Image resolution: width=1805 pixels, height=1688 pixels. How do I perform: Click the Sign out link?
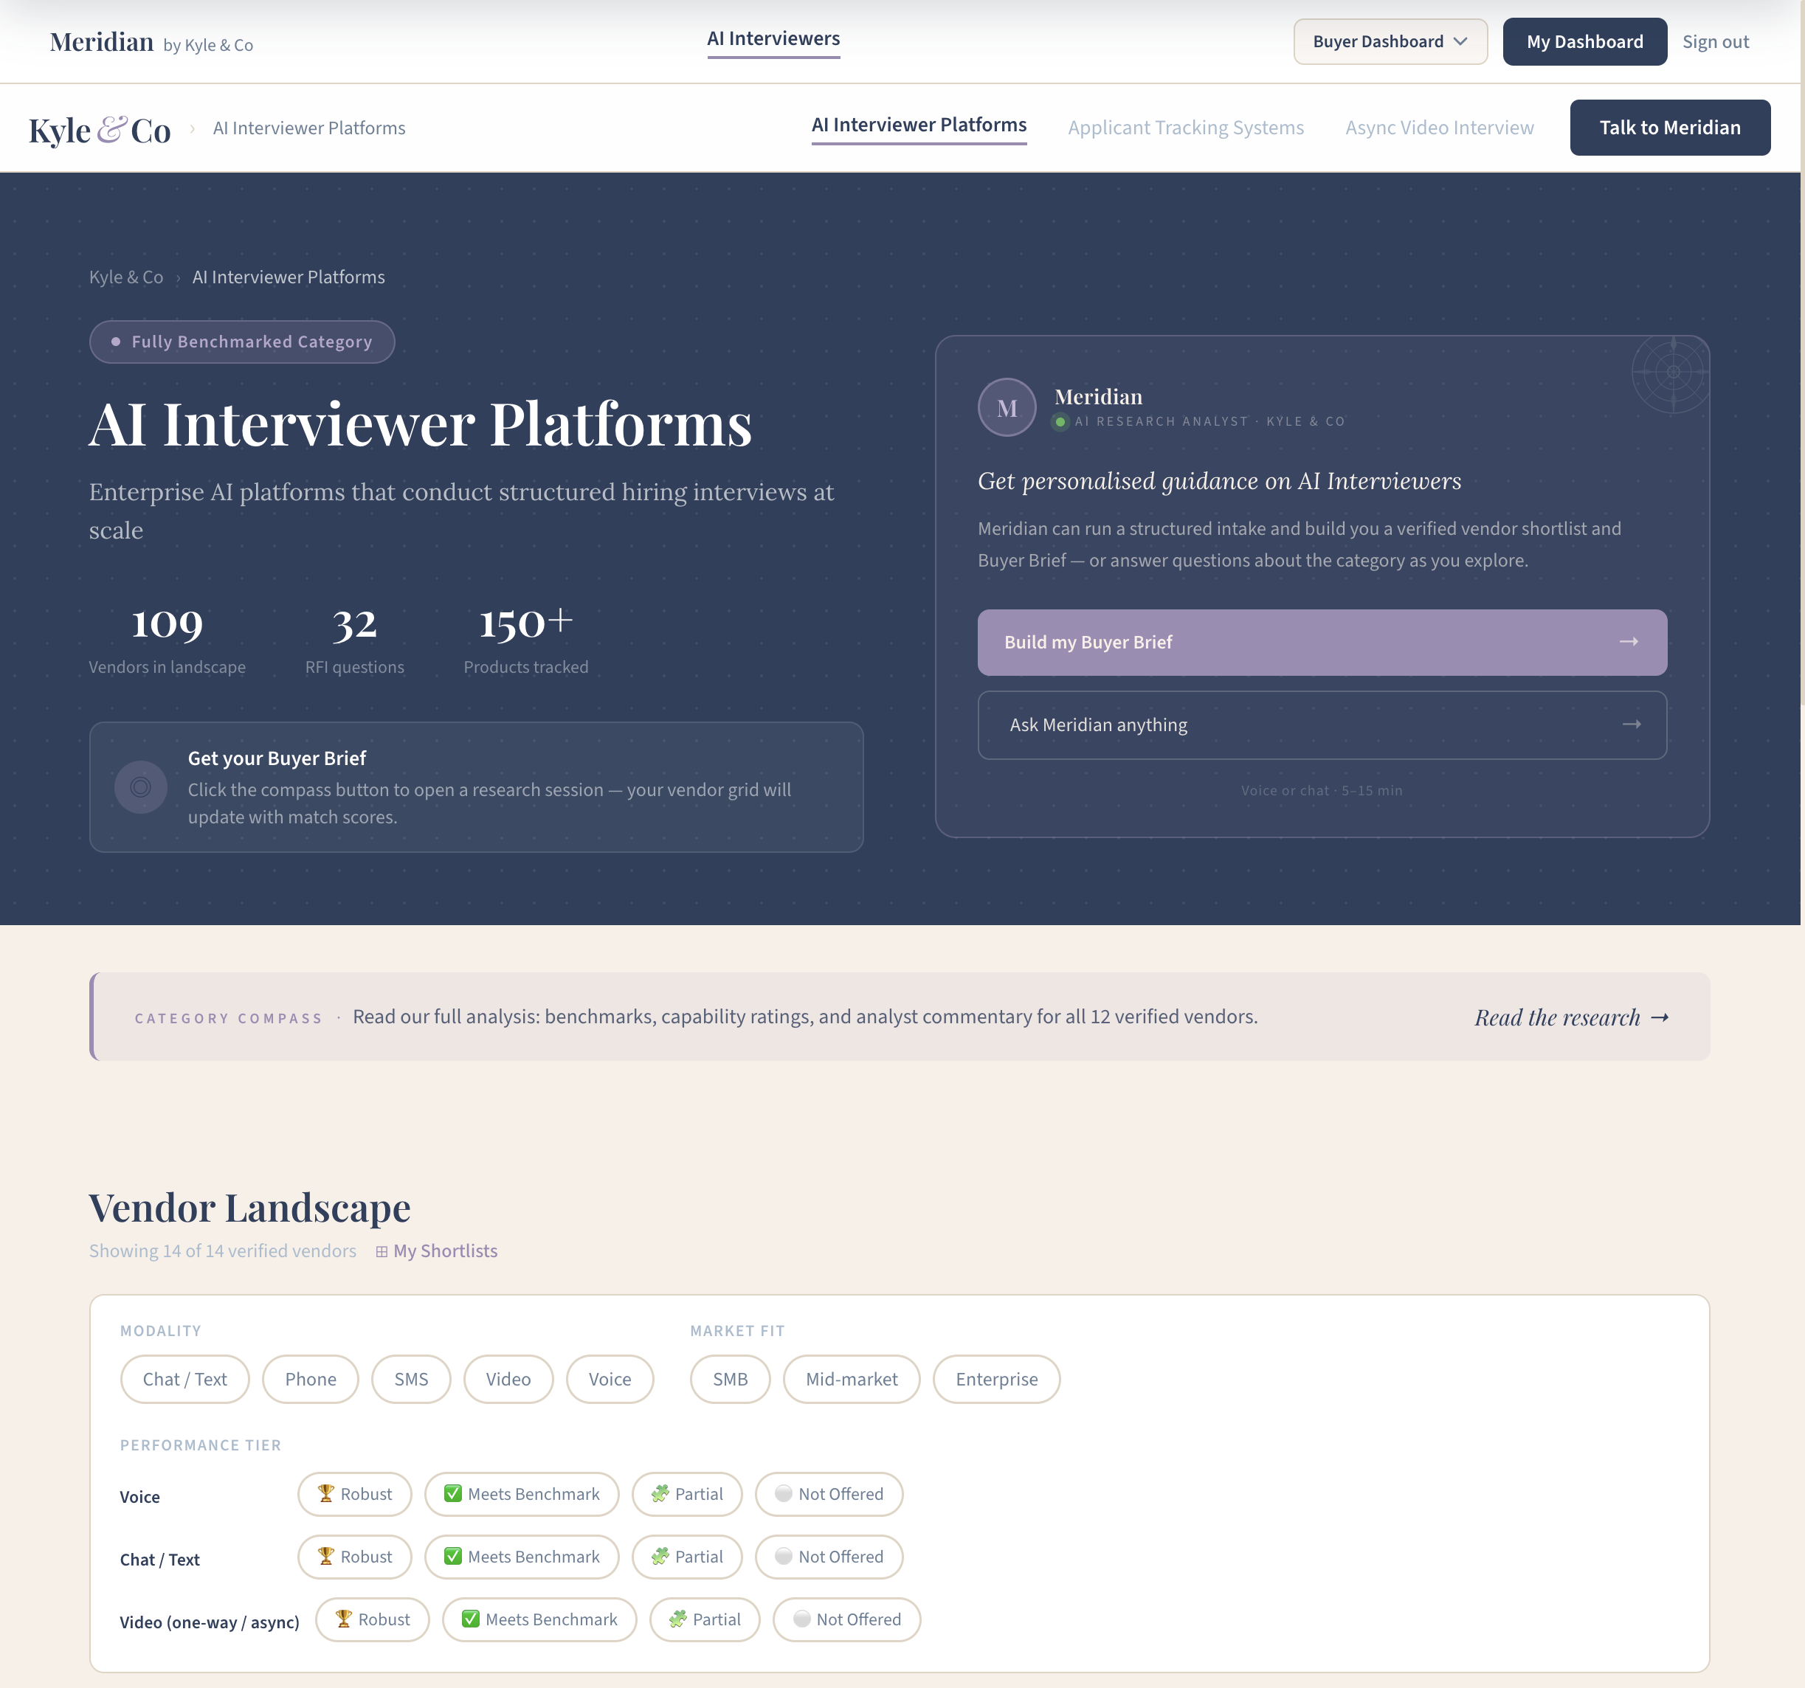(x=1715, y=42)
